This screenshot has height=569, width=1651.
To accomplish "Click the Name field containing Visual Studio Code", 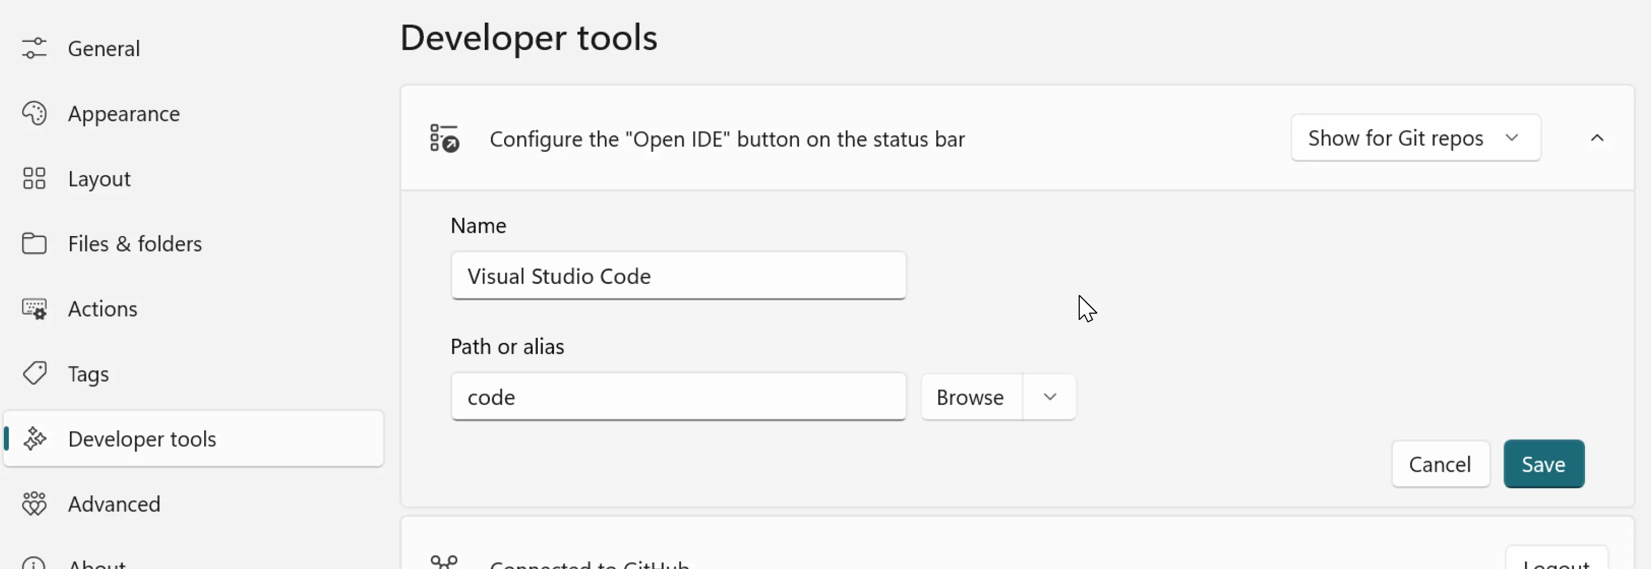I will coord(678,276).
